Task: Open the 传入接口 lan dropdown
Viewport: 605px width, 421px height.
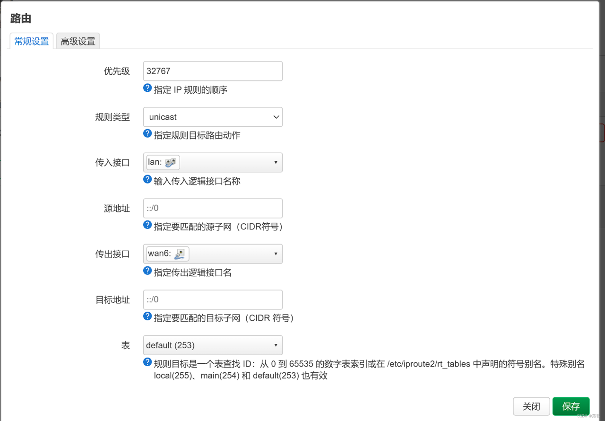Action: pos(213,162)
